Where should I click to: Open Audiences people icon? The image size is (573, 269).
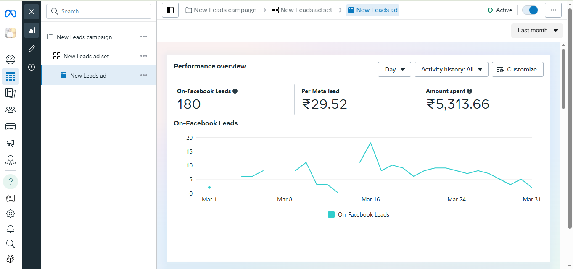[11, 110]
